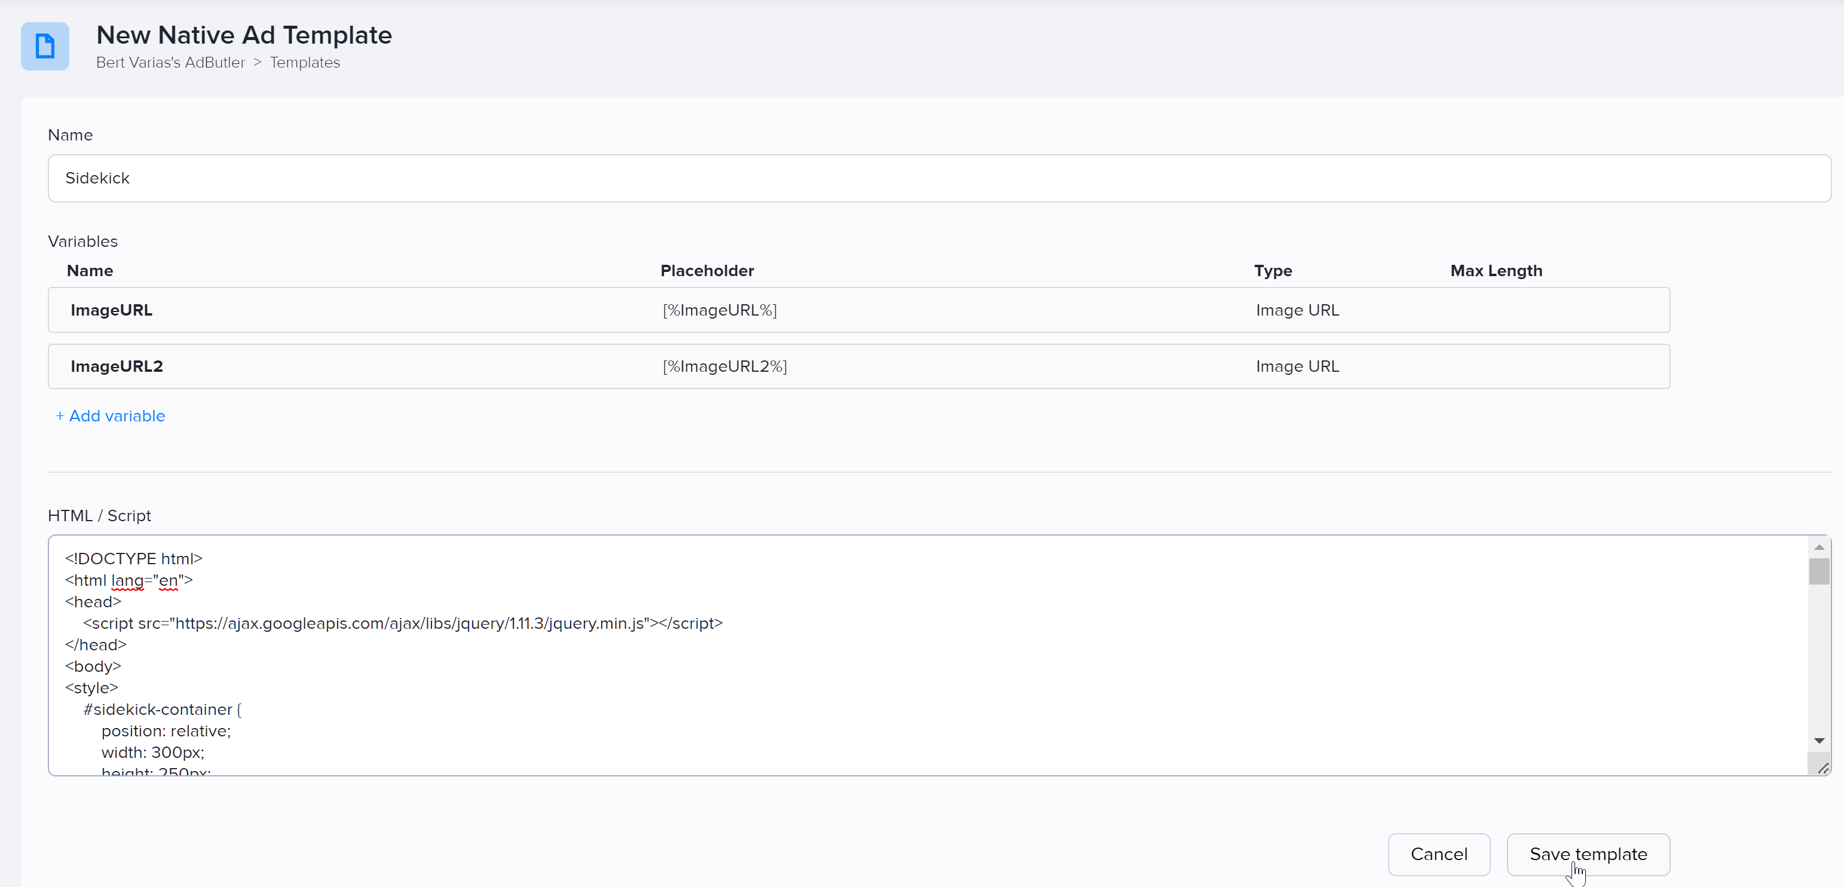Click the Add variable link

coord(111,416)
